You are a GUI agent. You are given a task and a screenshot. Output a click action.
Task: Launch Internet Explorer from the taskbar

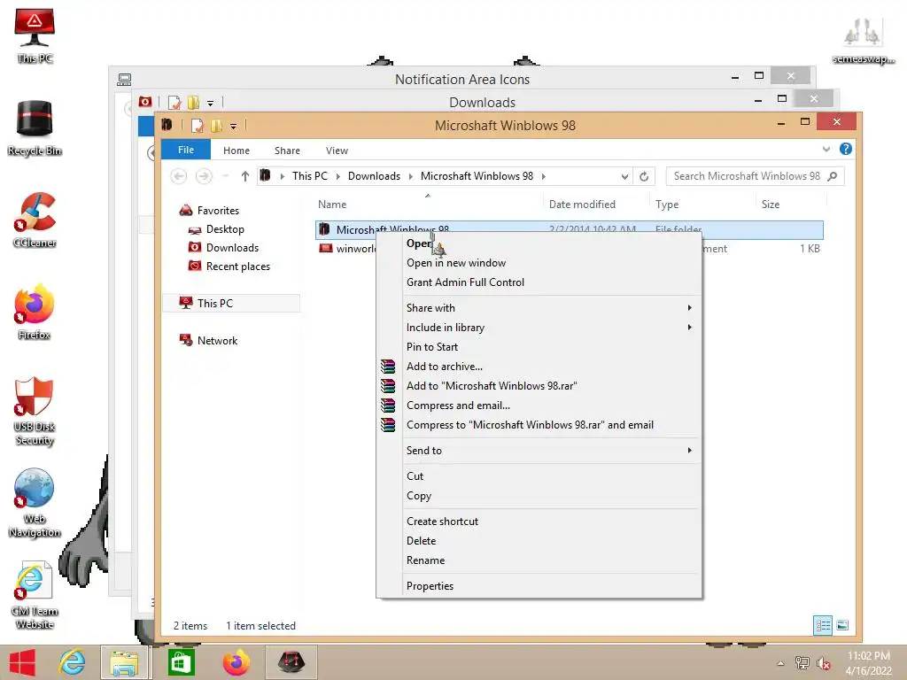[x=73, y=662]
